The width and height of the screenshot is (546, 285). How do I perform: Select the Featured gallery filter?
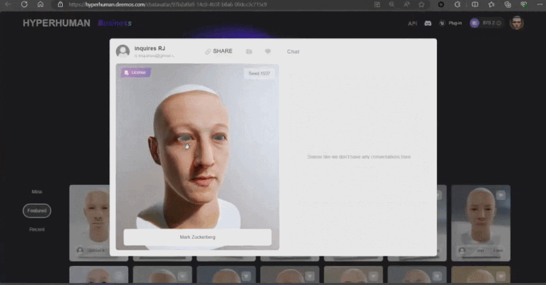click(x=37, y=211)
